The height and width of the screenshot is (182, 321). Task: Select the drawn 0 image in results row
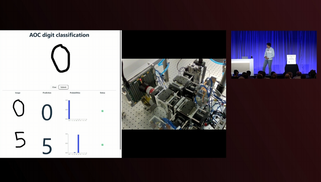[x=18, y=108]
